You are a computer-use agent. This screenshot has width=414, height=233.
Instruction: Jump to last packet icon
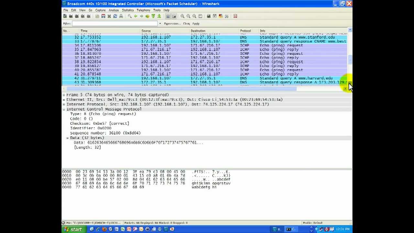pyautogui.click(x=159, y=16)
